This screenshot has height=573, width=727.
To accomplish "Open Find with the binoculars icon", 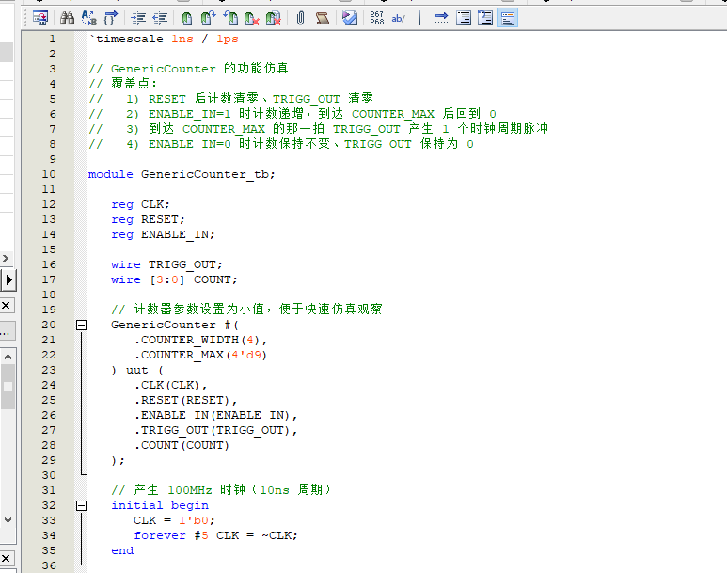I will 67,19.
